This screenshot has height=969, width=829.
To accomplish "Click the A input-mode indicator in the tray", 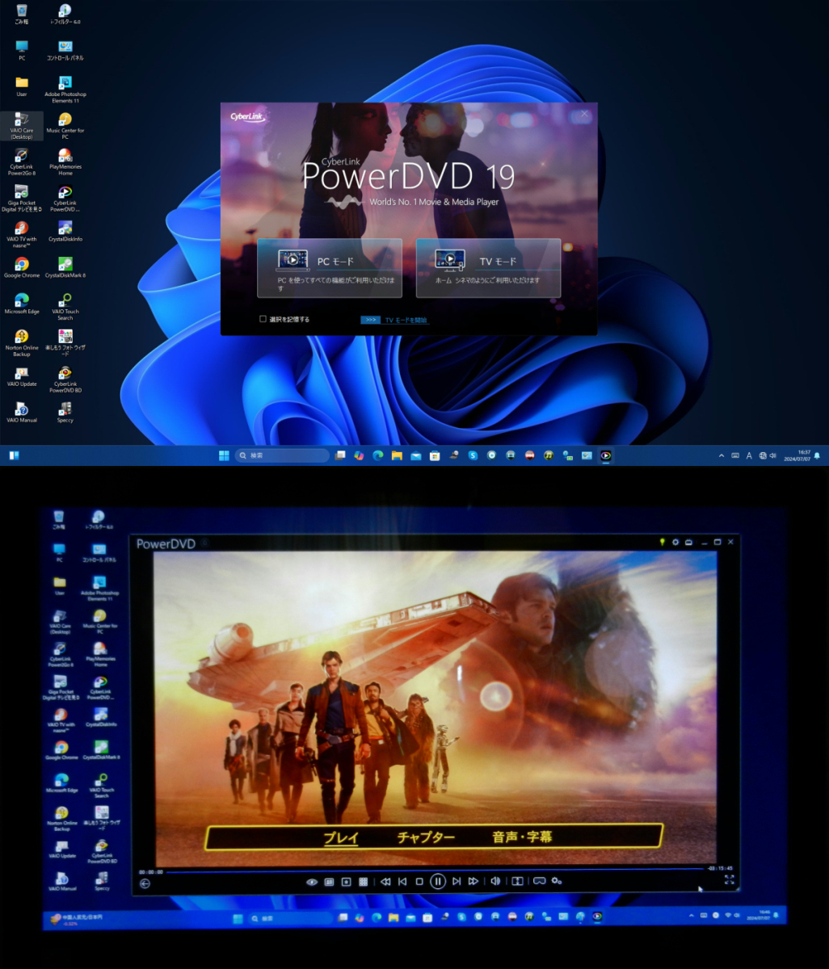I will coord(749,455).
